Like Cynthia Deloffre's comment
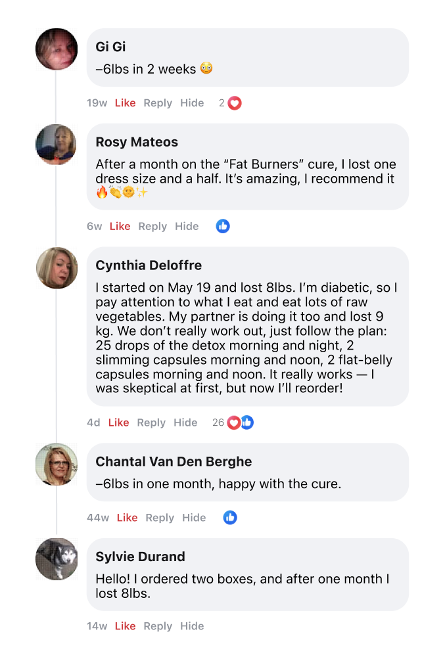445x661 pixels. coord(118,422)
